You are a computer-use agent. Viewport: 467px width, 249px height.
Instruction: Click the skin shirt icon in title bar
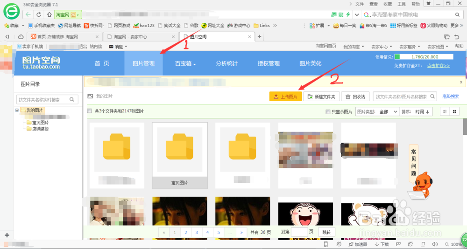(428, 4)
